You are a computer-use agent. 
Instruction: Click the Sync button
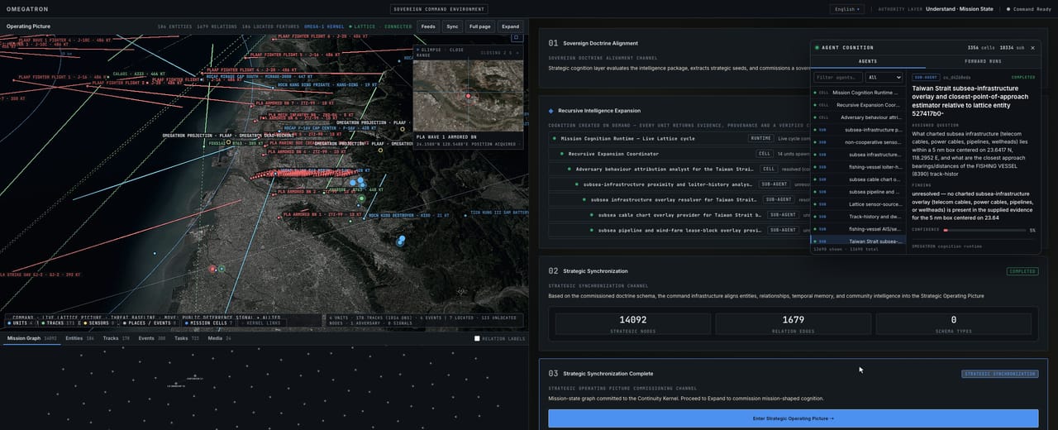[x=452, y=26]
